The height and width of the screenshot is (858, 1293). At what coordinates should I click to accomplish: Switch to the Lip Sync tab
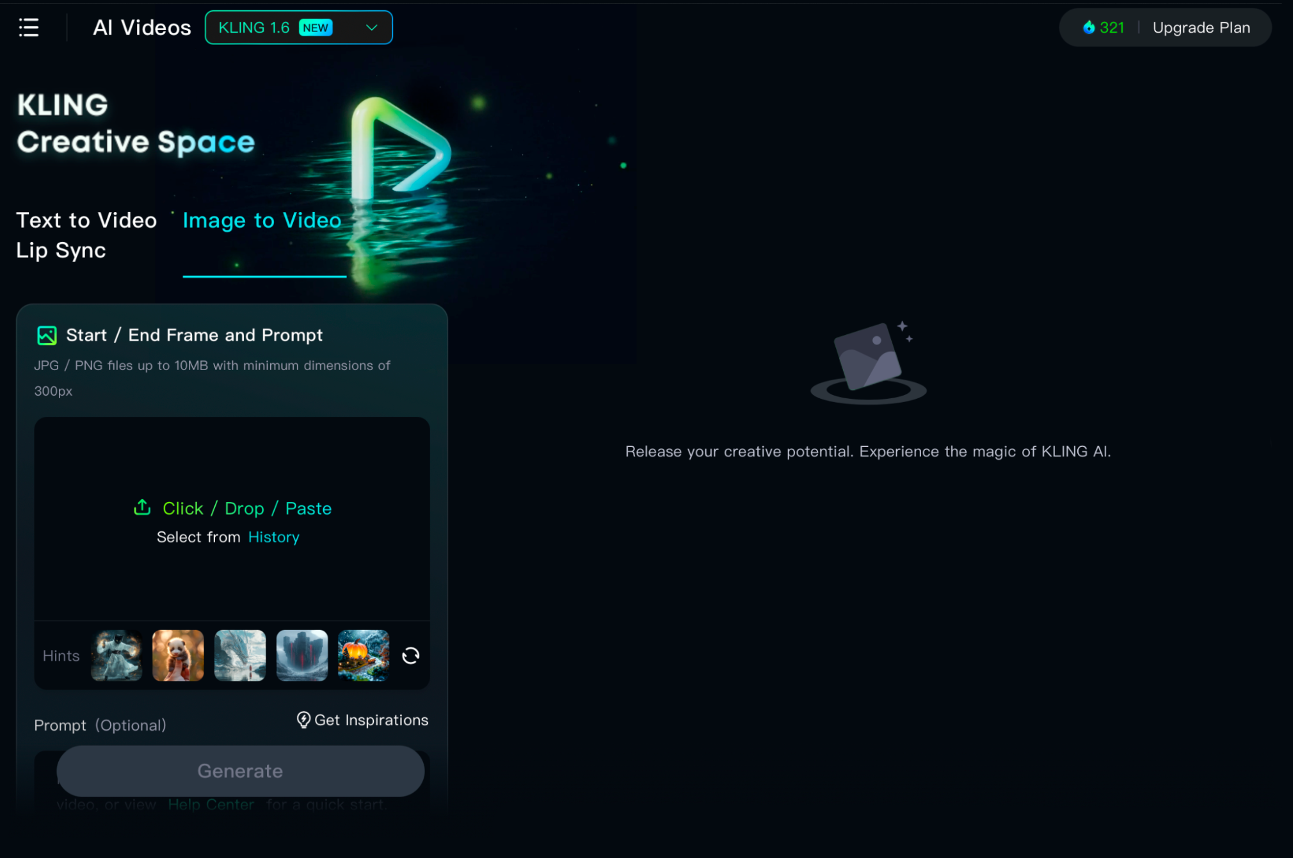(x=61, y=250)
